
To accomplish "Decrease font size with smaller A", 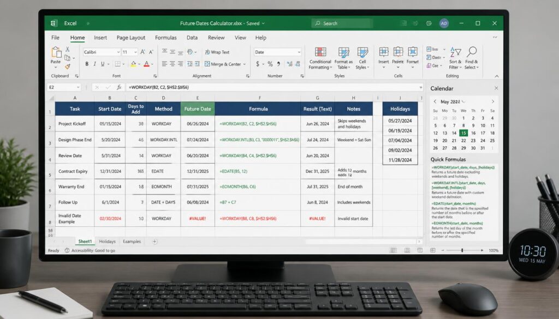I will [x=151, y=52].
